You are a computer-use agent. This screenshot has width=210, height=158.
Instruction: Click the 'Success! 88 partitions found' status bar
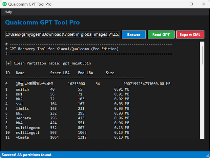(27, 155)
